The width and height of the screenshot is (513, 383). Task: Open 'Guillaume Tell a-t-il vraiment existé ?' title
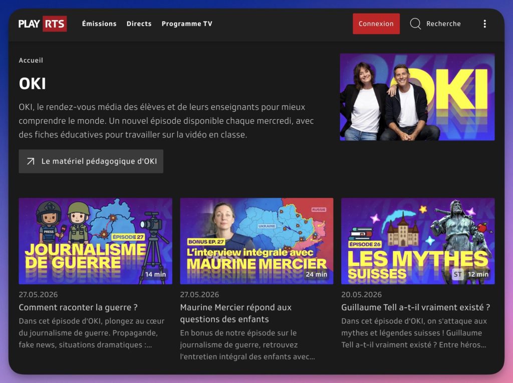(x=415, y=307)
